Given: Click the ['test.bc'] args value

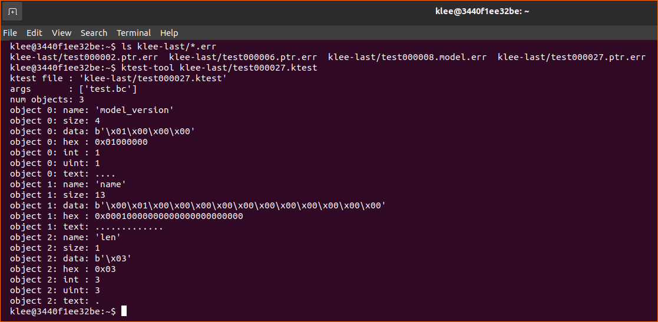Looking at the screenshot, I should pos(104,89).
